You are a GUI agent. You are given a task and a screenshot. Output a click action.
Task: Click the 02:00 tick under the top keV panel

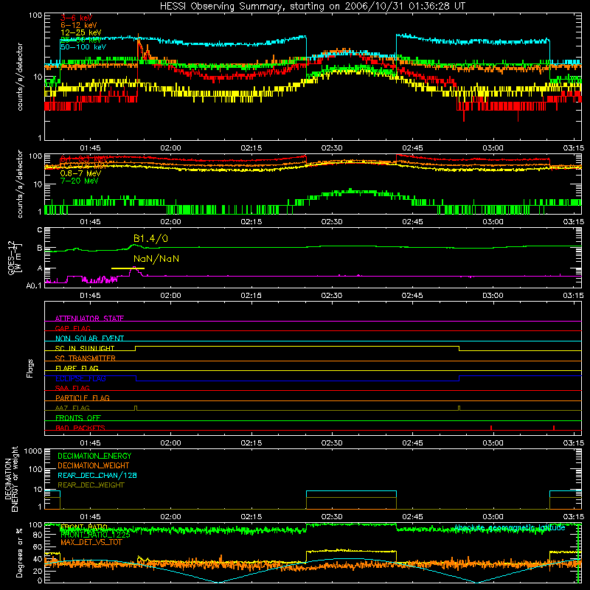[x=170, y=148]
